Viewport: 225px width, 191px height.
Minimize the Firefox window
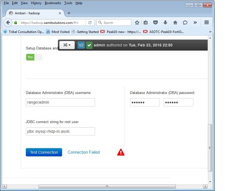point(189,5)
